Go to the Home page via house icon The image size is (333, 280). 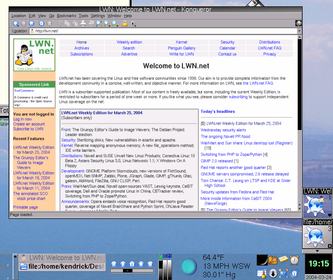click(x=31, y=24)
